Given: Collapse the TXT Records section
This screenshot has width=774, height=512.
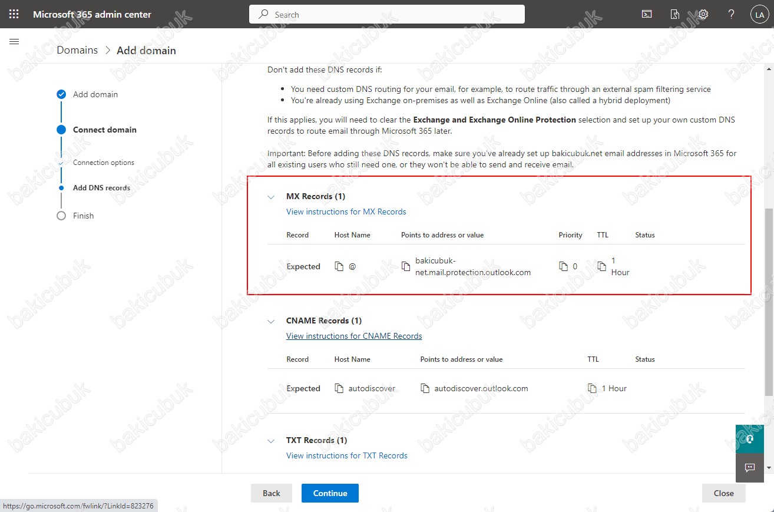Looking at the screenshot, I should coord(271,441).
